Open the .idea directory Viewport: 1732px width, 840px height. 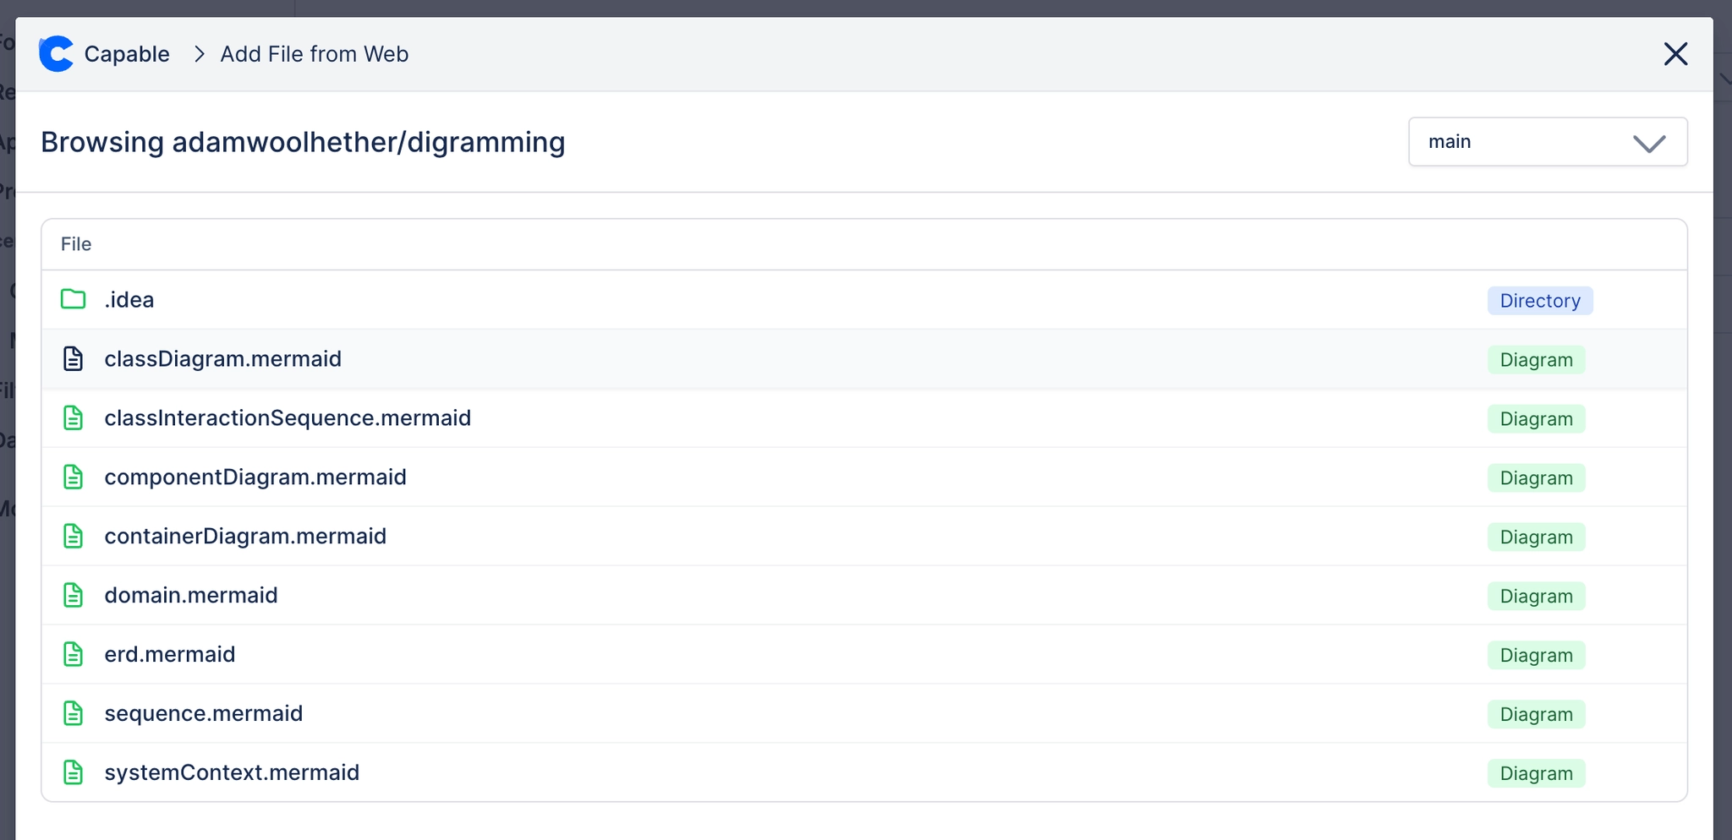tap(129, 300)
